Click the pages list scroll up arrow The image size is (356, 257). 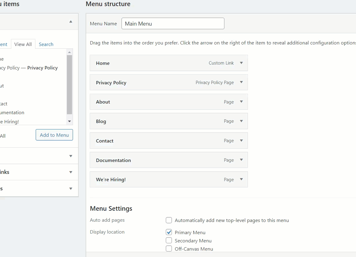click(x=70, y=52)
